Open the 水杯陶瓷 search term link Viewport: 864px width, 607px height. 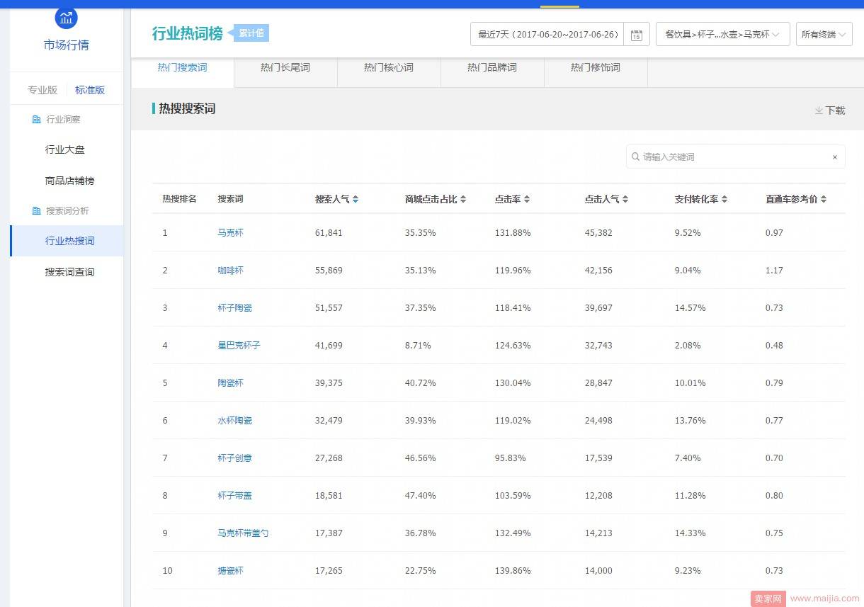coord(234,421)
